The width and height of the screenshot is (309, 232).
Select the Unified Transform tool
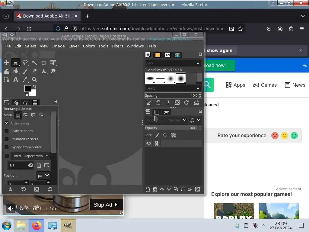tap(53, 63)
